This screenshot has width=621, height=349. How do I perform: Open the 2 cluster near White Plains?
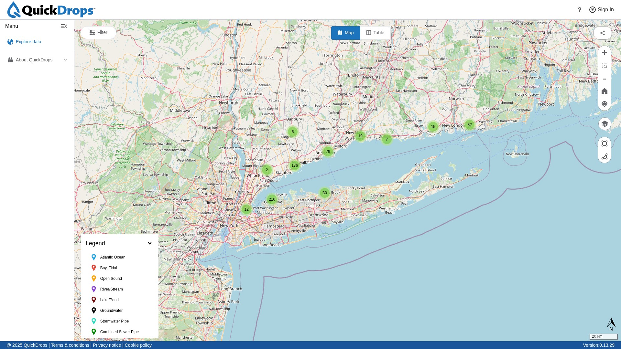(x=267, y=170)
